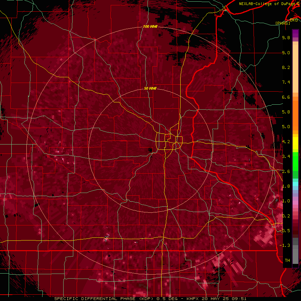Click the black radar site dot at center
The width and height of the screenshot is (301, 301).
tap(150, 150)
